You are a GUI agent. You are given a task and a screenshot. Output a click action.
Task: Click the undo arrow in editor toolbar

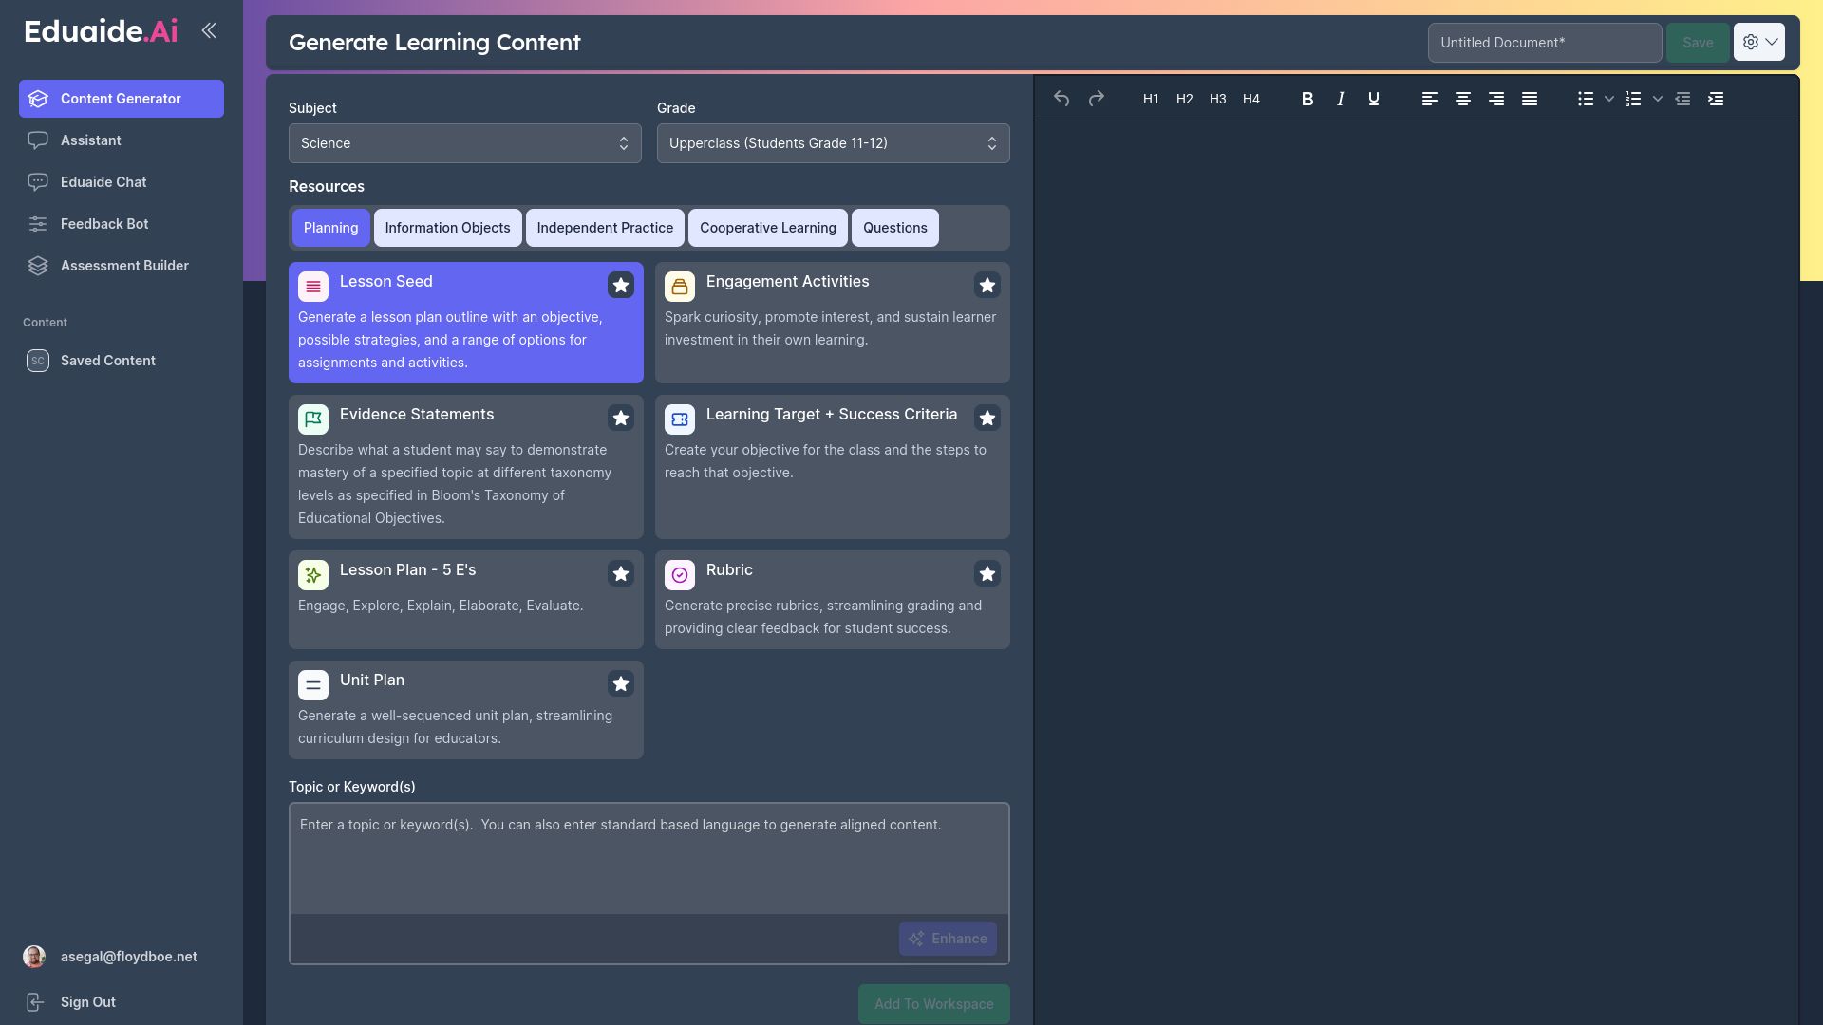click(x=1062, y=99)
